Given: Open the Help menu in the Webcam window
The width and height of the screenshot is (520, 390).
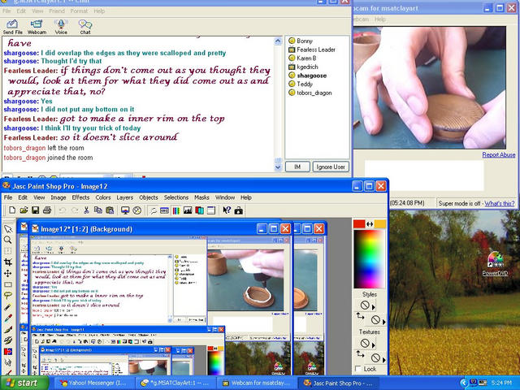Looking at the screenshot, I should click(x=380, y=19).
